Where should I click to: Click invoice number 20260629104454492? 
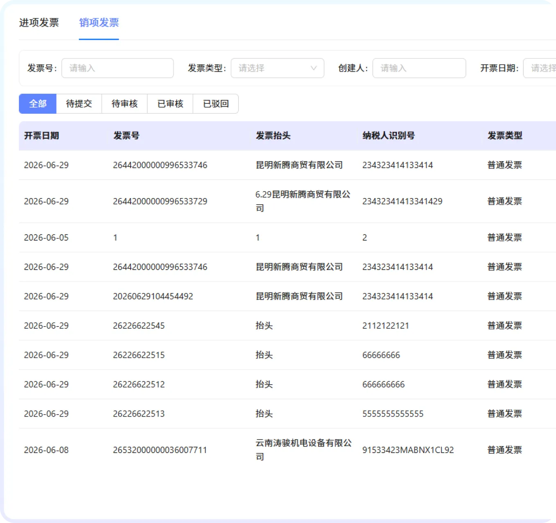153,296
